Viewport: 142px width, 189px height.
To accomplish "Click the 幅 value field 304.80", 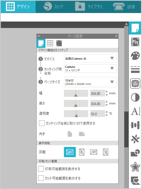I will coord(98,93).
